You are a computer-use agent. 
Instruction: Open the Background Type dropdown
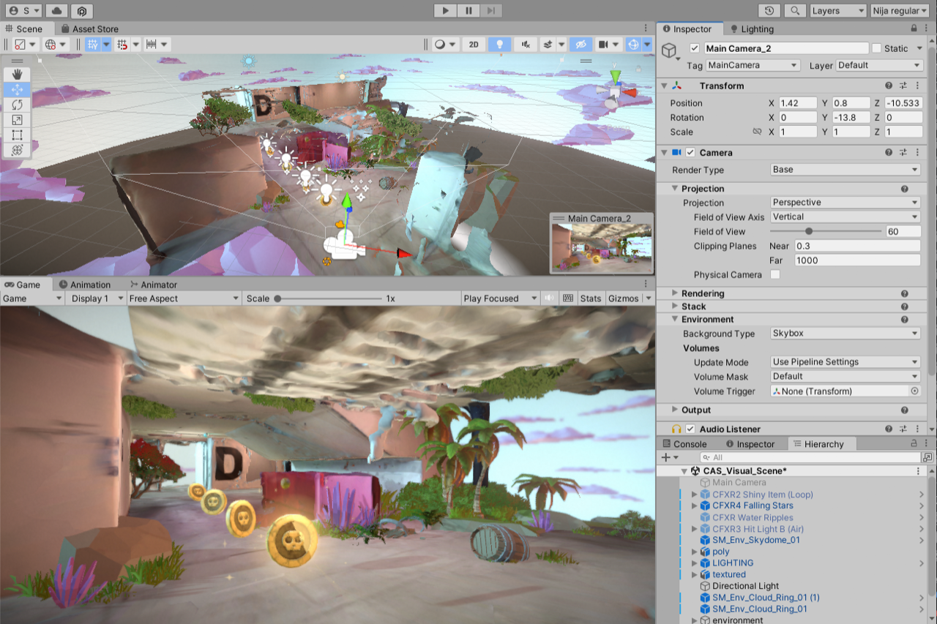[845, 334]
